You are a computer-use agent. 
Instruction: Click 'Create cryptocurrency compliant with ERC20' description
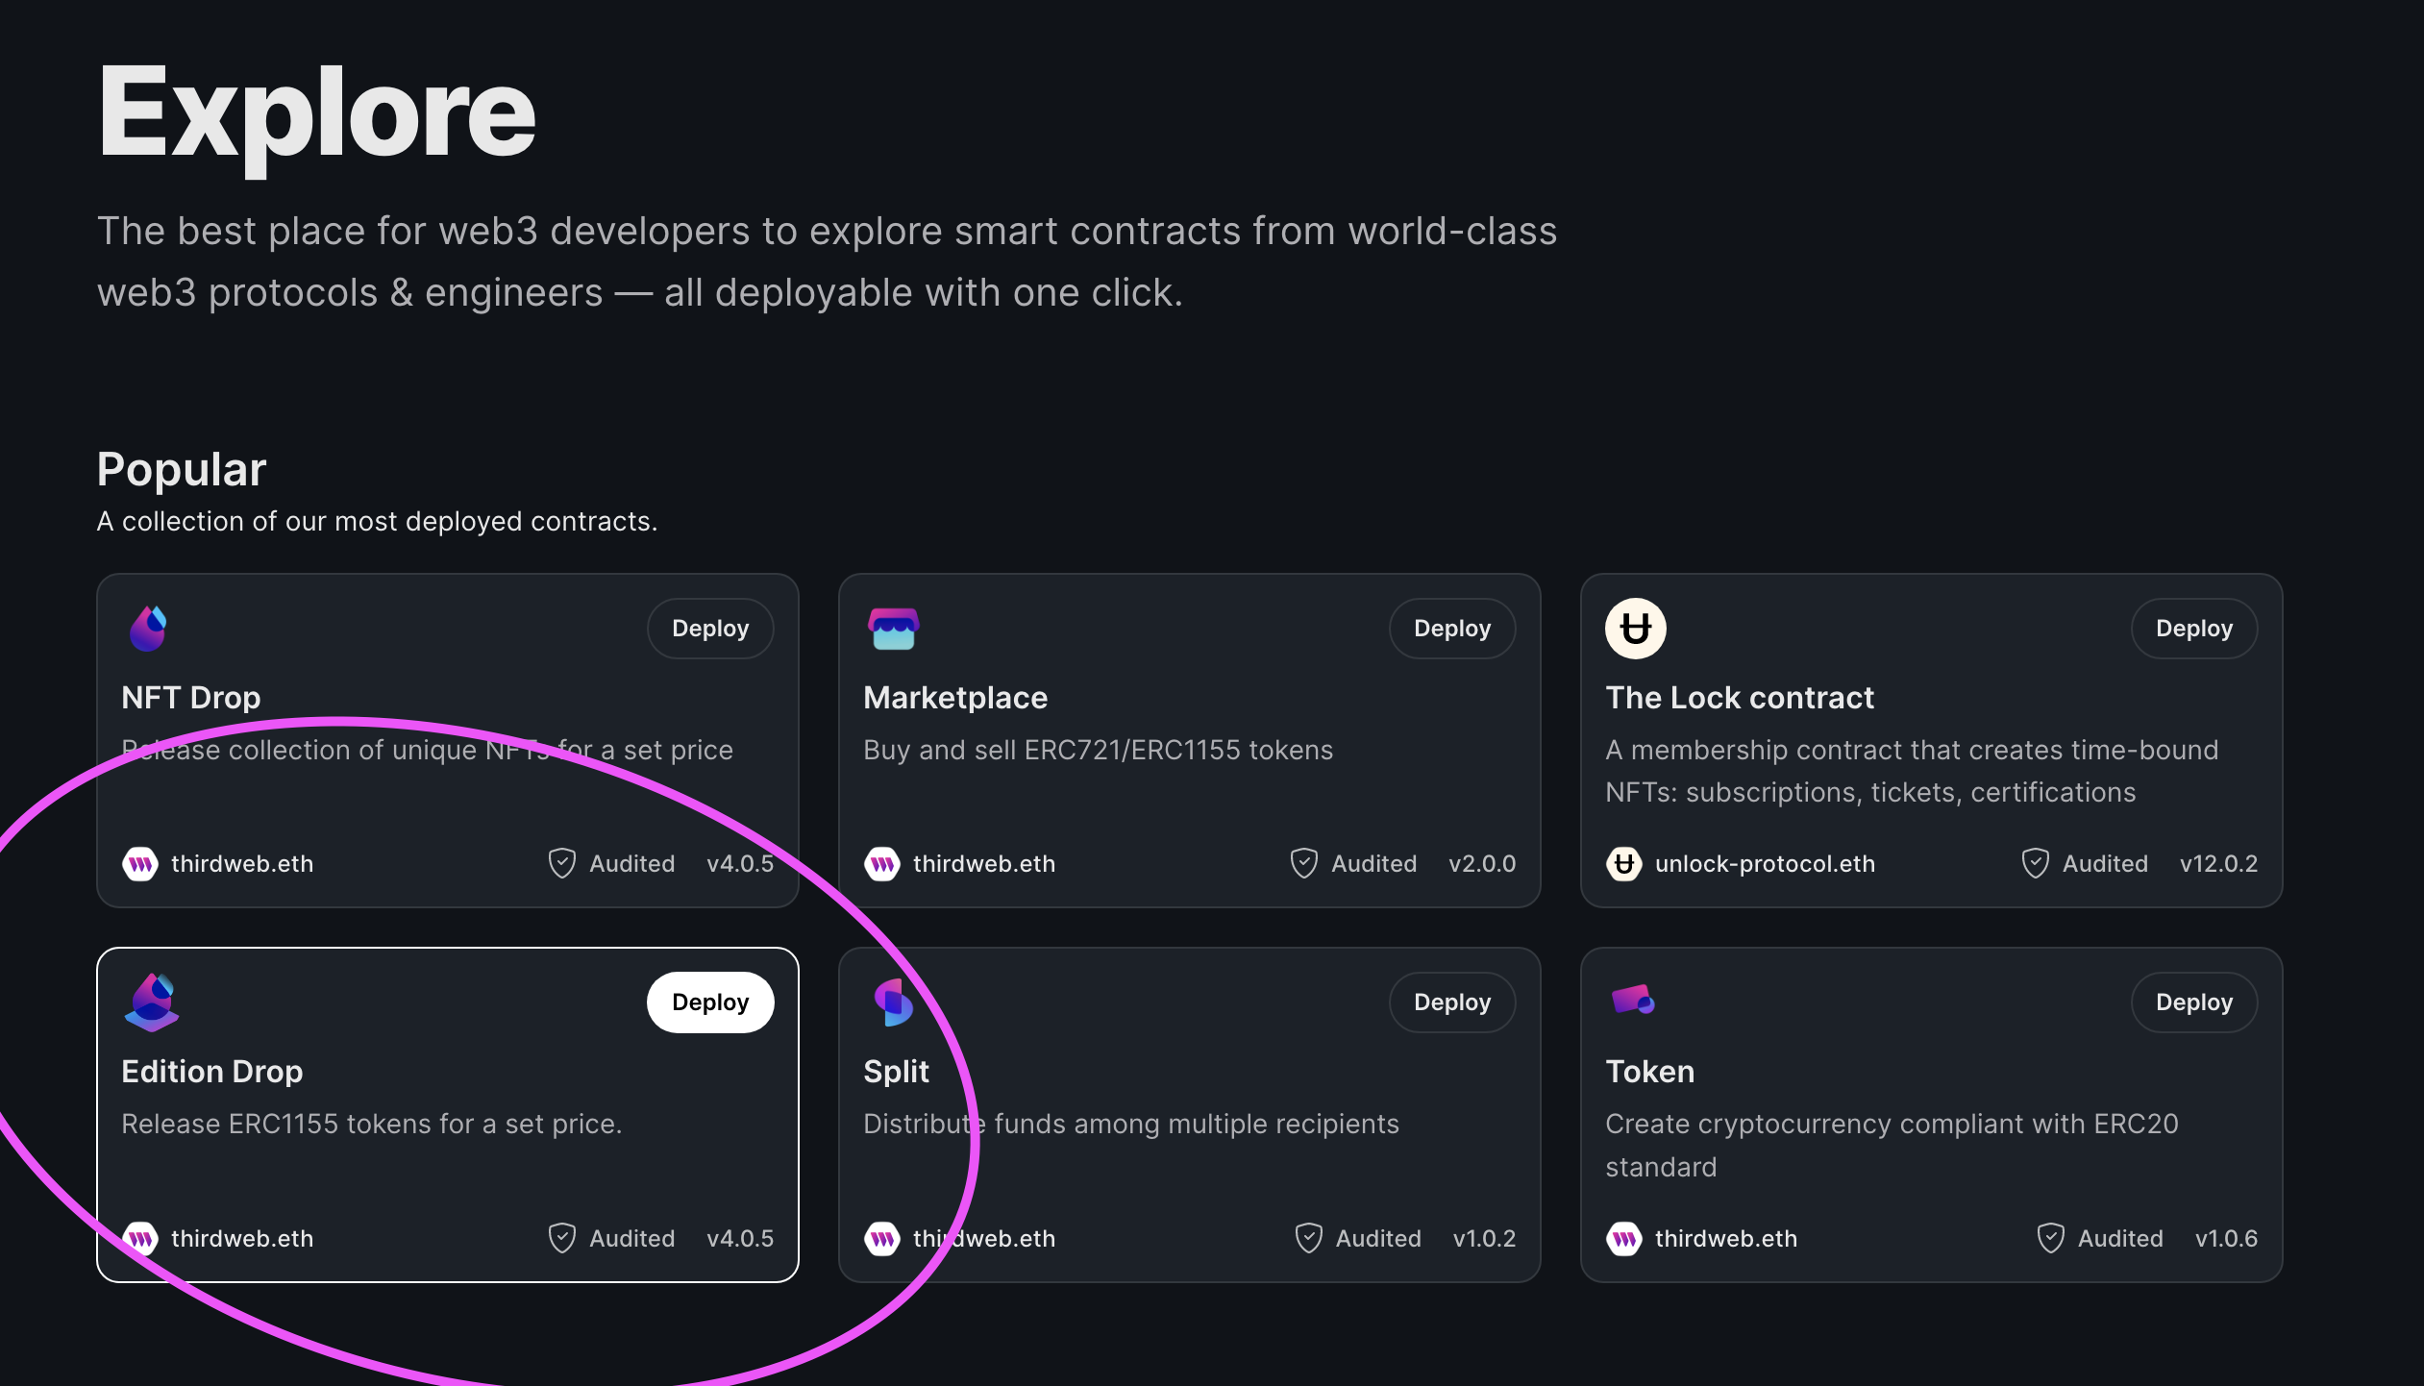(1892, 1145)
